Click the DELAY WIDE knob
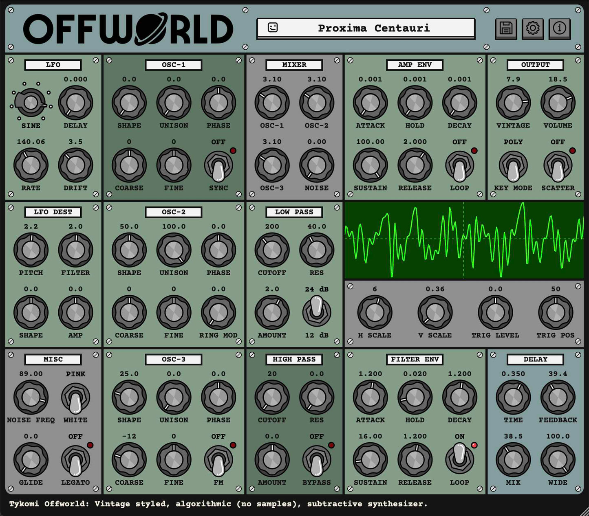The height and width of the screenshot is (516, 589). 558,460
